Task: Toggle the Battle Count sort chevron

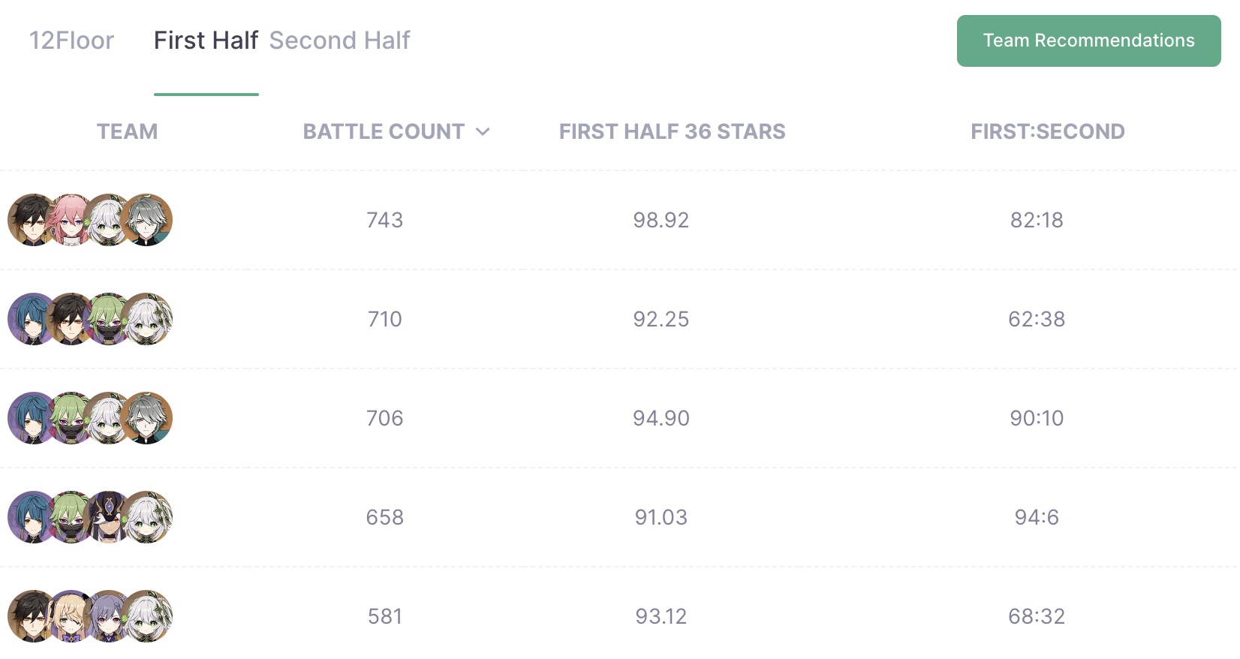Action: pyautogui.click(x=483, y=132)
